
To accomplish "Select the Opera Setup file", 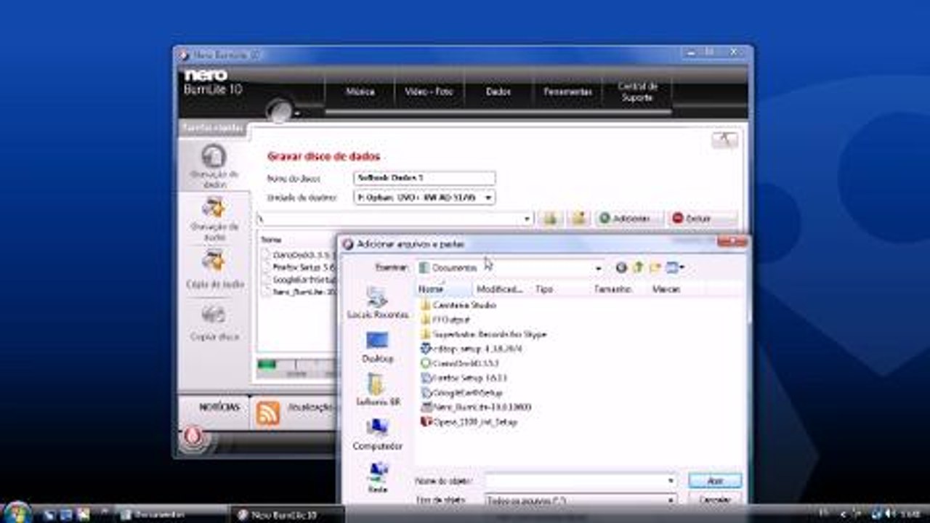I will (469, 421).
